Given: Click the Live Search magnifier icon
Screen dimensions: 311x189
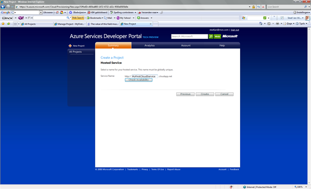Looking at the screenshot, I should (x=306, y=7).
